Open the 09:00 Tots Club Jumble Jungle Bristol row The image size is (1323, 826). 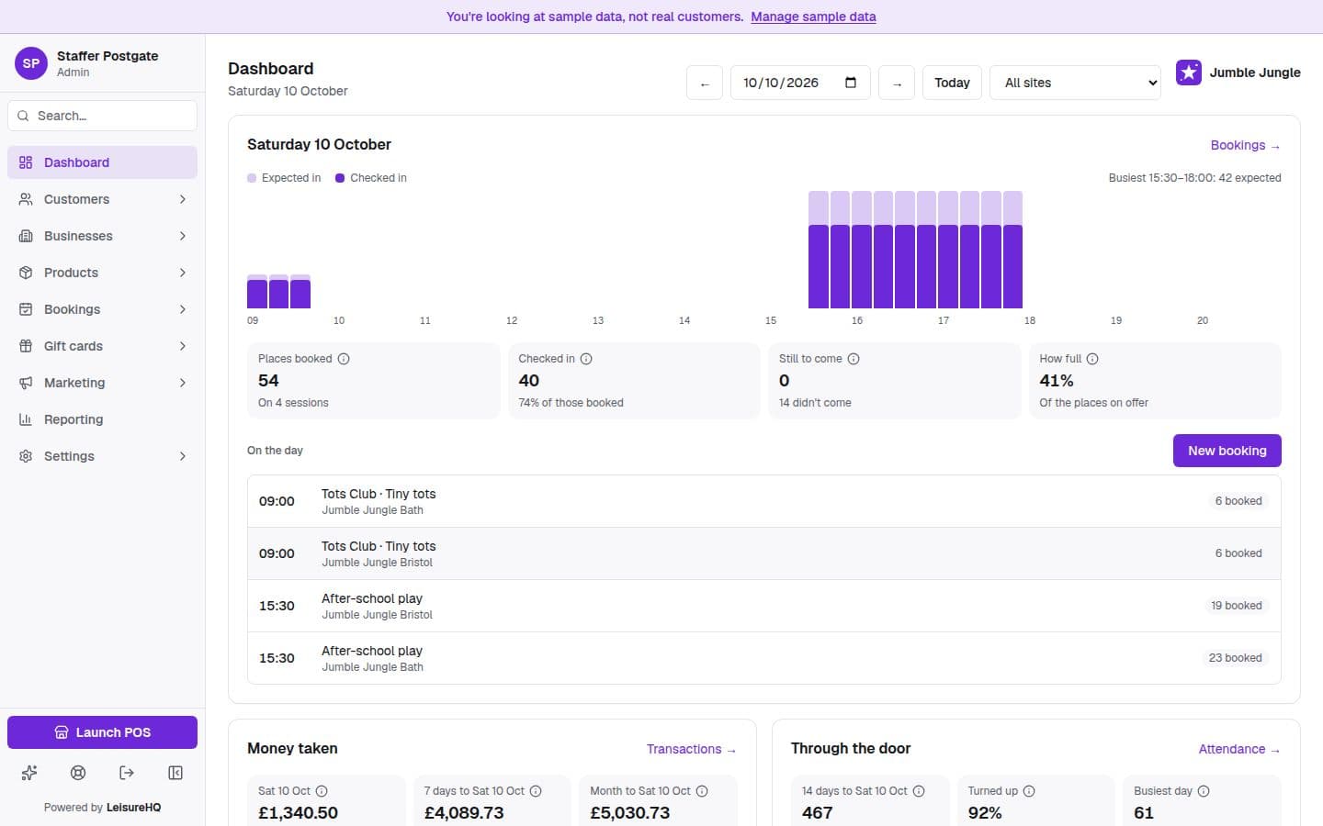tap(764, 553)
